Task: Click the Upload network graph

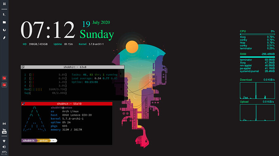Action: pos(257,112)
